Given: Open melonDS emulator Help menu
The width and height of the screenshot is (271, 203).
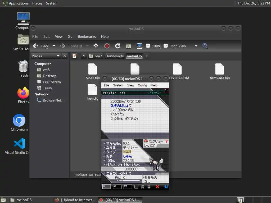Looking at the screenshot, I should [154, 85].
